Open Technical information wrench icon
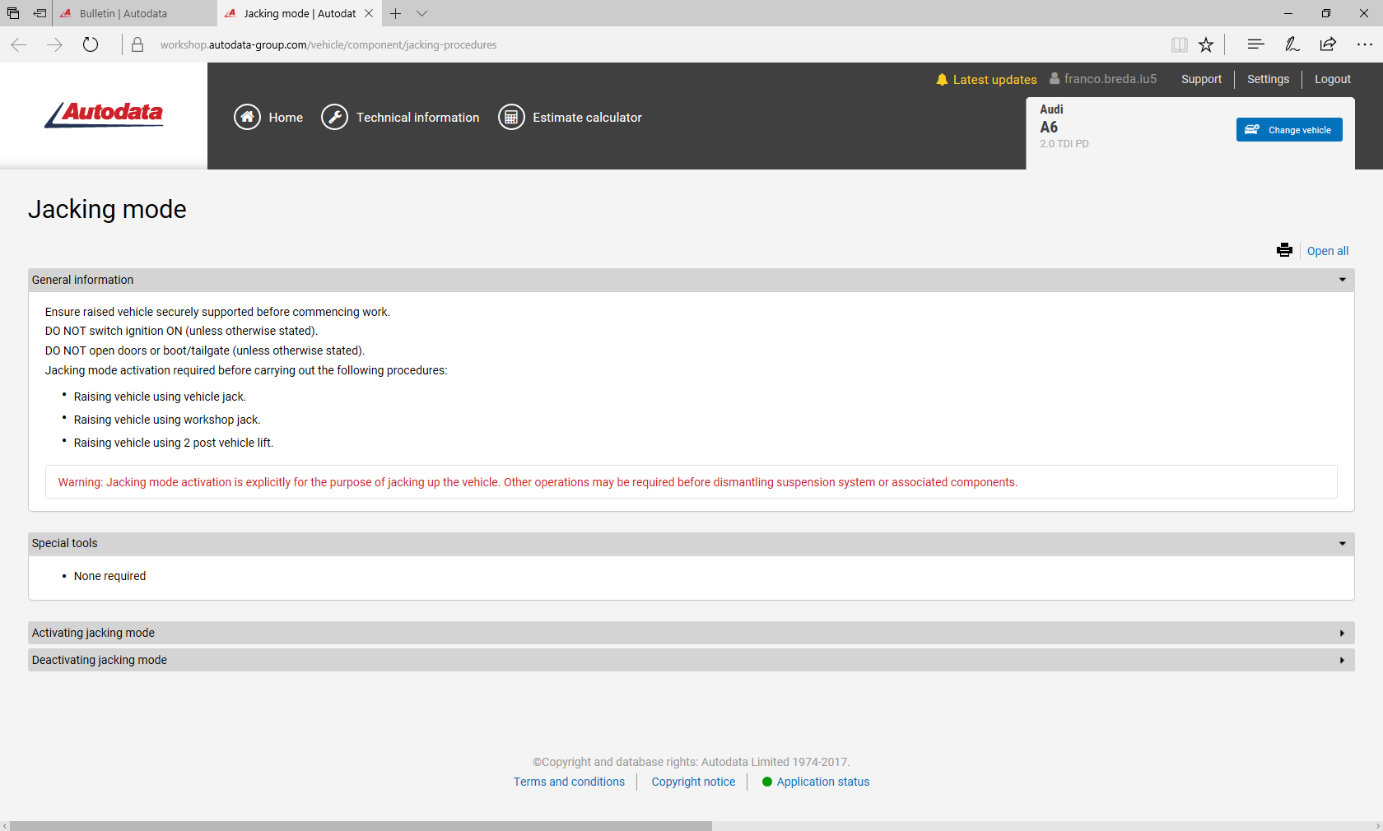Screen dimensions: 1383x831 (334, 118)
